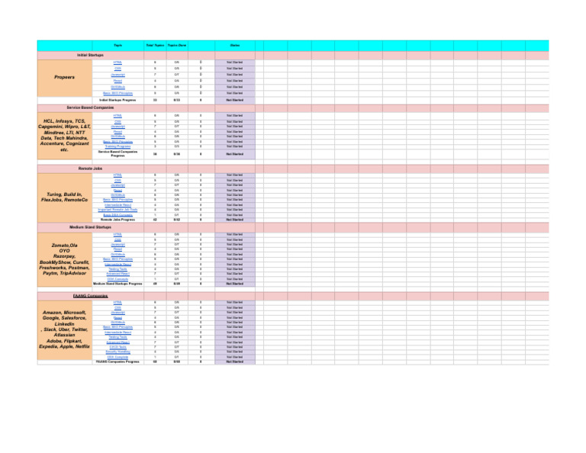Image resolution: width=586 pixels, height=453 pixels.
Task: Select the Total Topics column header
Action: tap(155, 46)
